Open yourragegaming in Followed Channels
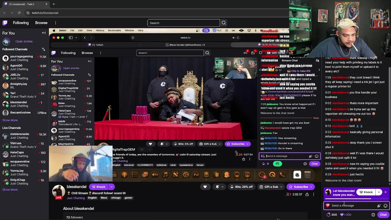This screenshot has width=391, height=220. click(x=24, y=58)
